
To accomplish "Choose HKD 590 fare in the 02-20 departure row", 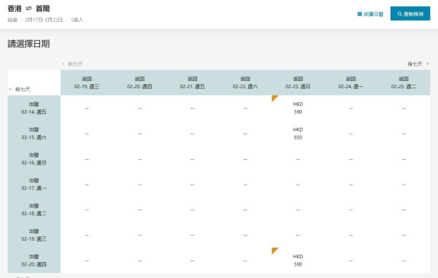I will click(298, 260).
